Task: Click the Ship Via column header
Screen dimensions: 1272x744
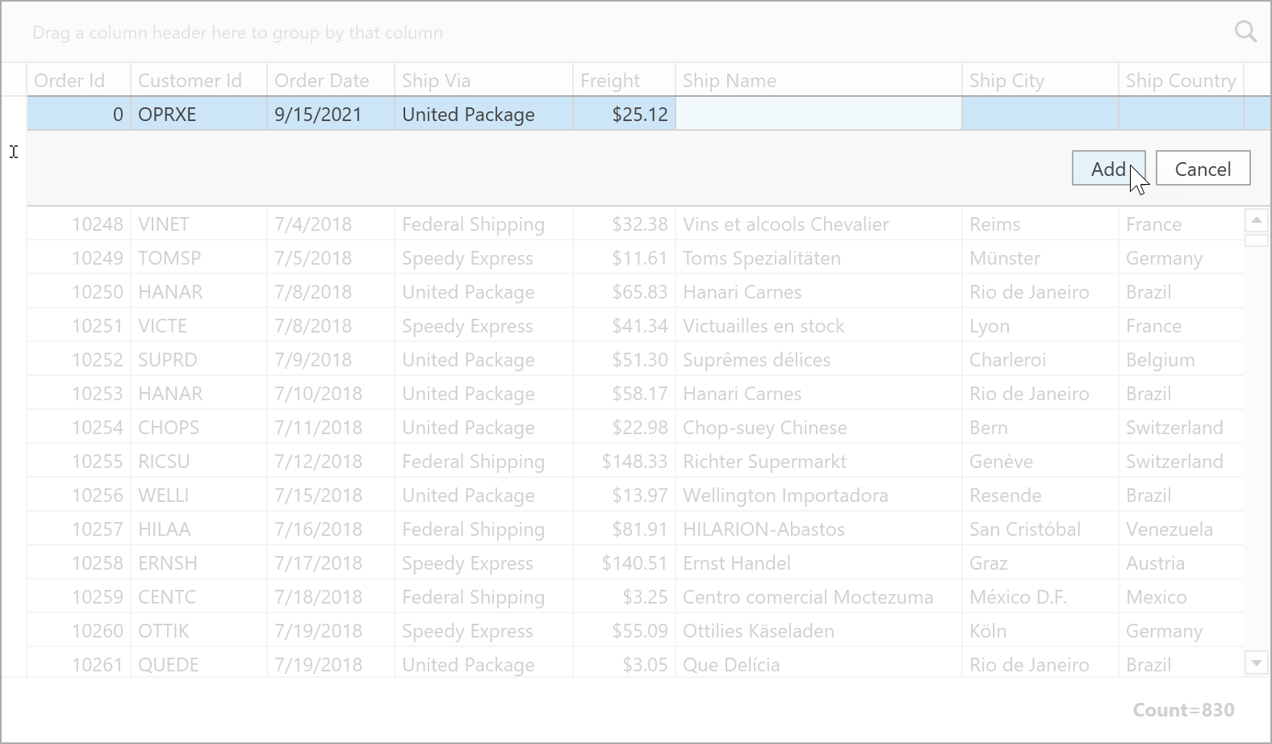Action: [x=483, y=81]
